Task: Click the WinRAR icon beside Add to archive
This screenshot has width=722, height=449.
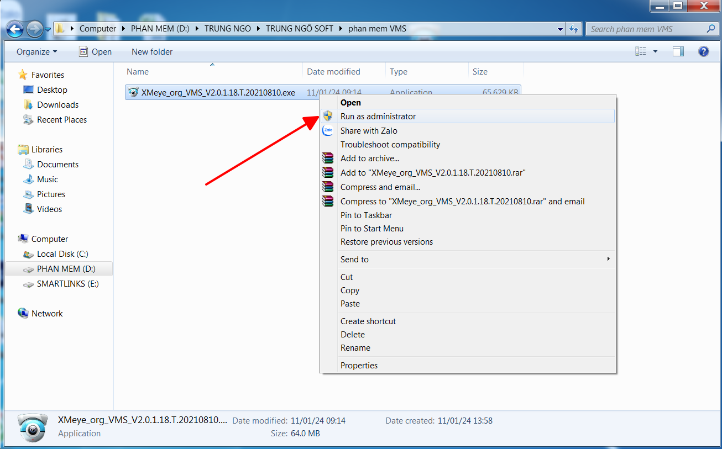Action: (x=328, y=159)
